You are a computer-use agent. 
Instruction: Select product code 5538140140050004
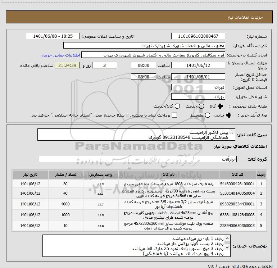click(x=237, y=193)
